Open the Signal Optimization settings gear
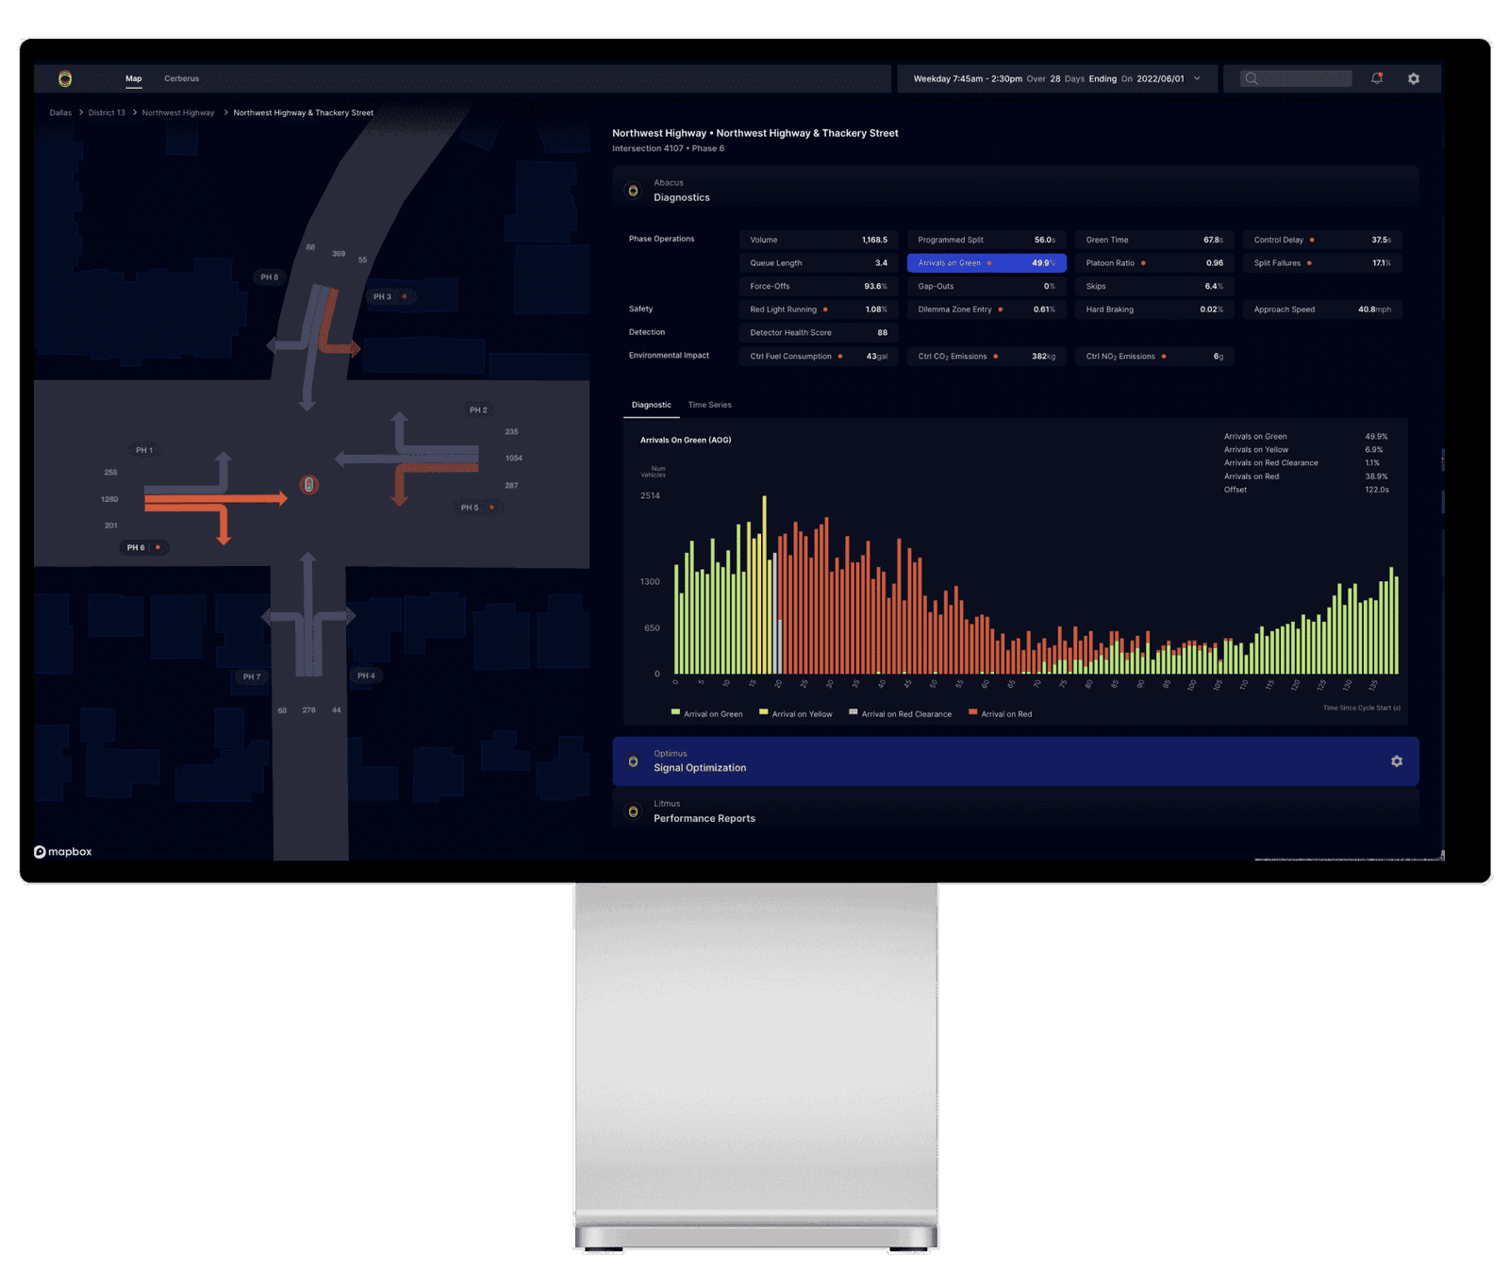This screenshot has width=1509, height=1270. click(1395, 760)
